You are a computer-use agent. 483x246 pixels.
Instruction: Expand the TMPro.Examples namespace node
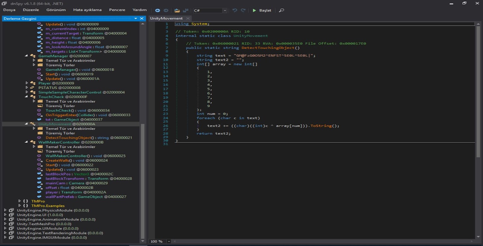19,206
